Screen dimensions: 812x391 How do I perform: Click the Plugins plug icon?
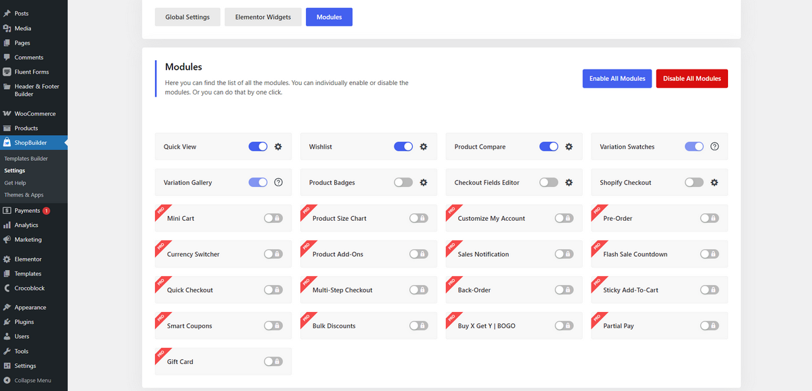coord(7,322)
